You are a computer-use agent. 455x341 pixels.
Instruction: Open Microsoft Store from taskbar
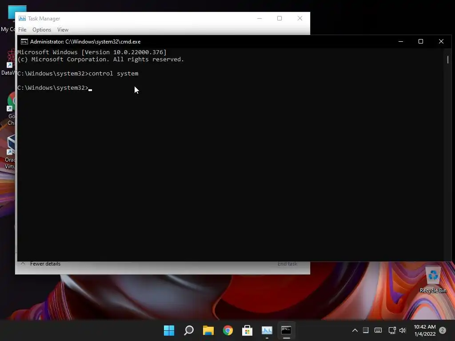coord(247,330)
